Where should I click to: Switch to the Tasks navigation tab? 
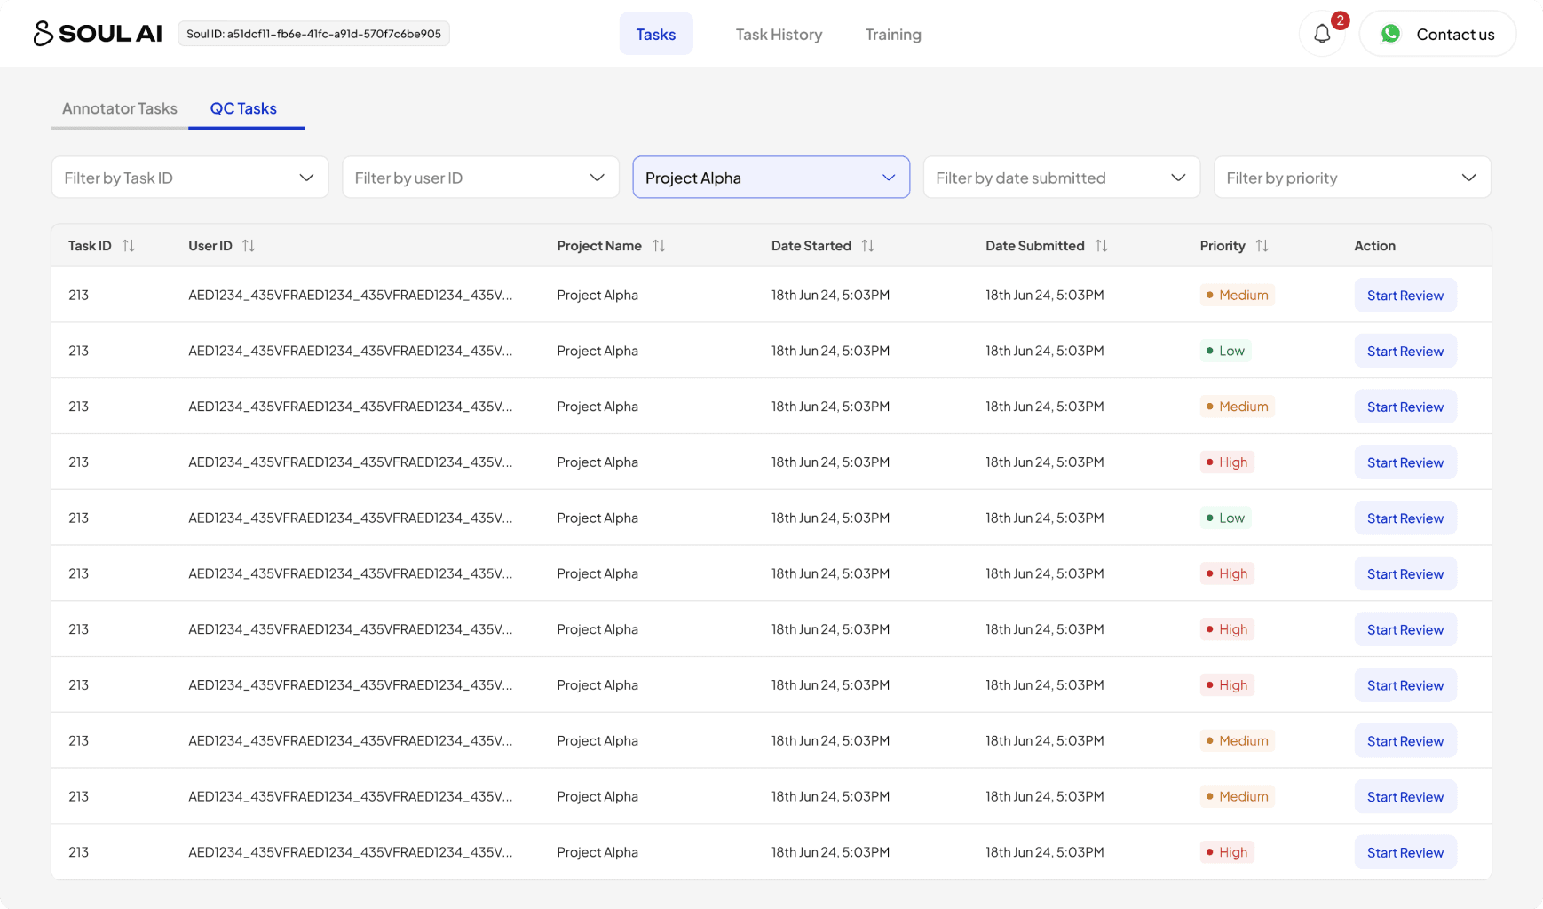point(656,34)
